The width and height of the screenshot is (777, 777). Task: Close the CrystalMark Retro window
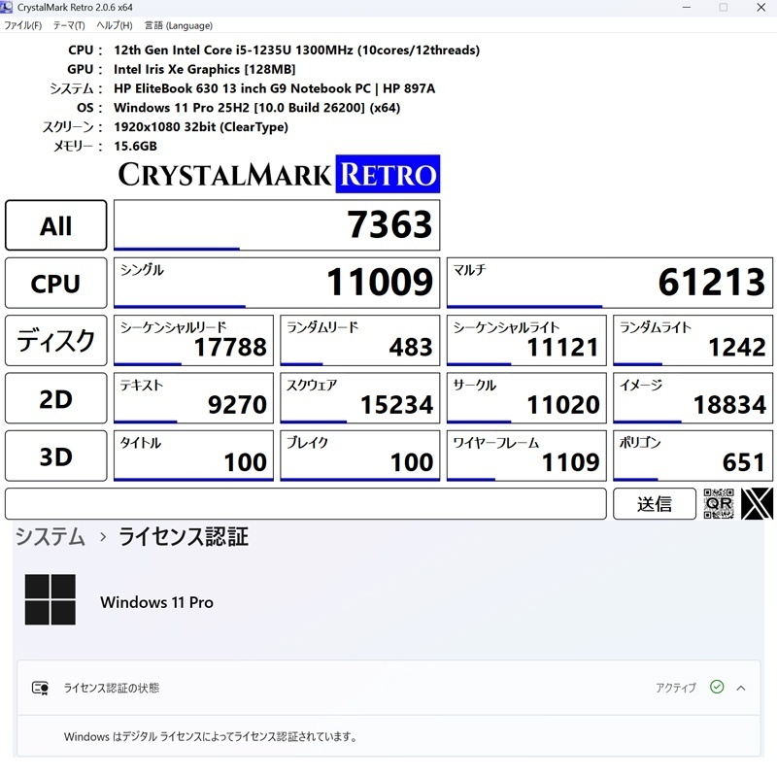pyautogui.click(x=761, y=8)
